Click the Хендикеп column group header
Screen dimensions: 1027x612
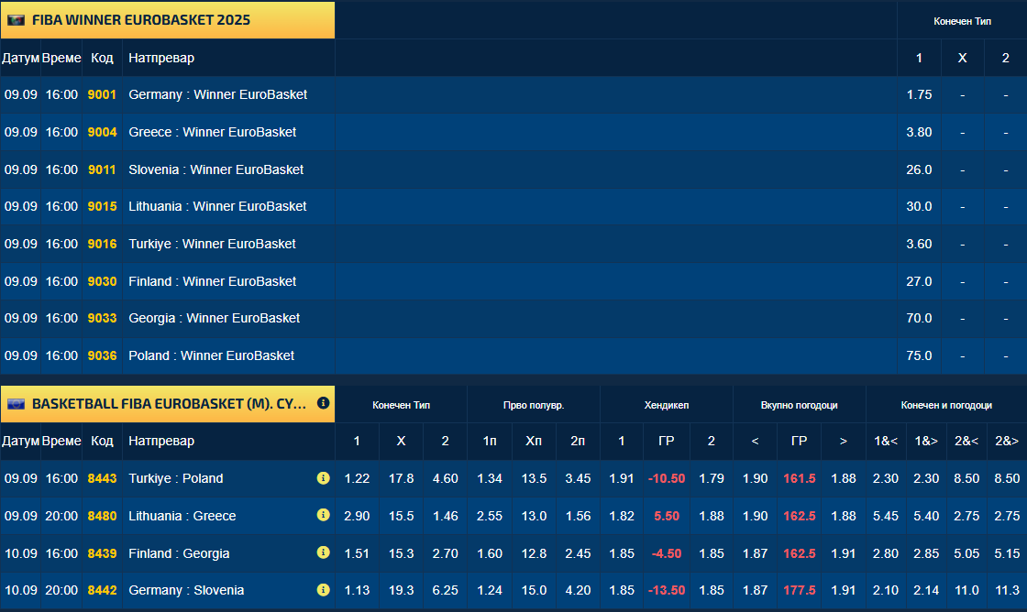pos(666,405)
